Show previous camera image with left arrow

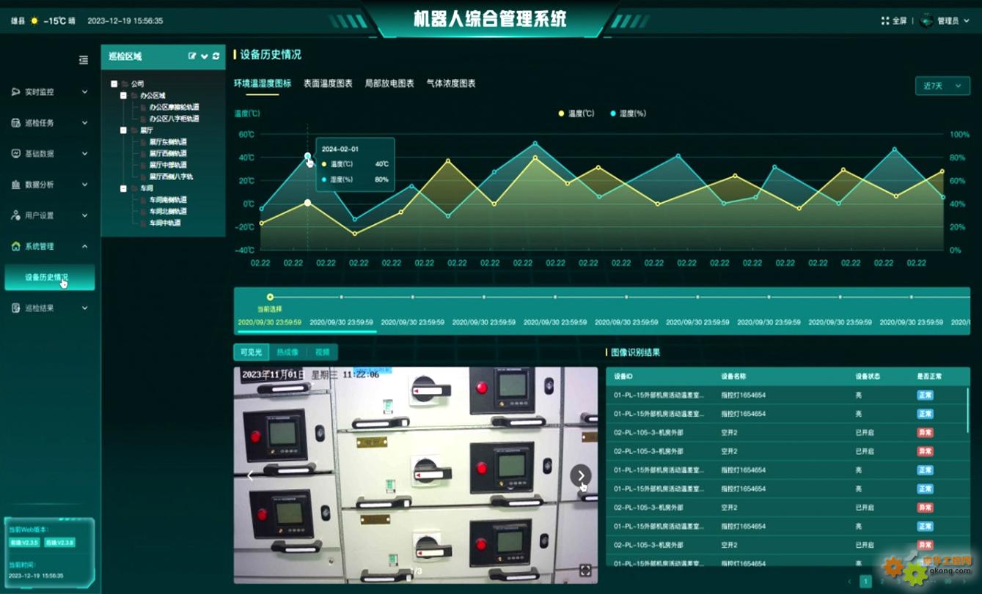[x=250, y=476]
